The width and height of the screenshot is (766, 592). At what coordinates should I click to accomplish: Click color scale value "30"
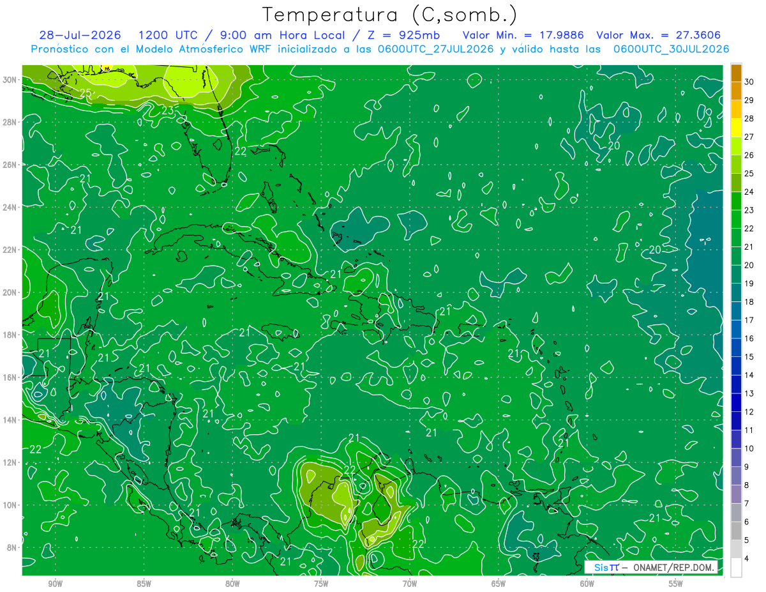tap(749, 82)
